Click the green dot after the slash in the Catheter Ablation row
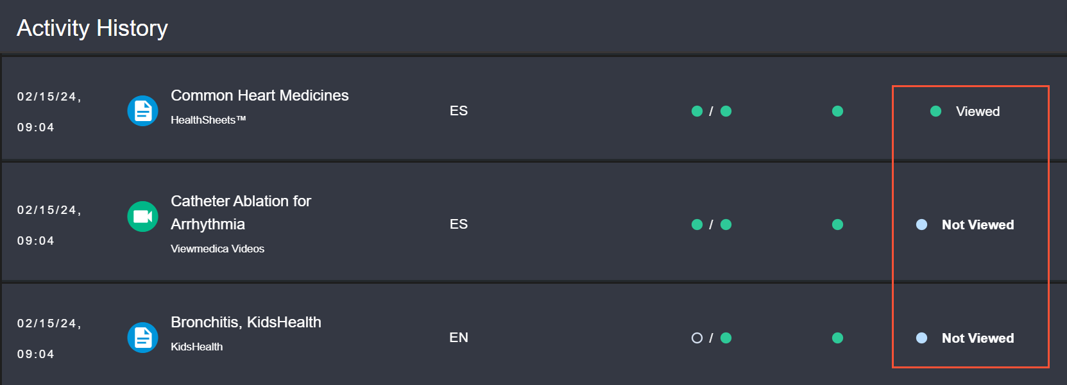This screenshot has width=1067, height=385. (726, 225)
